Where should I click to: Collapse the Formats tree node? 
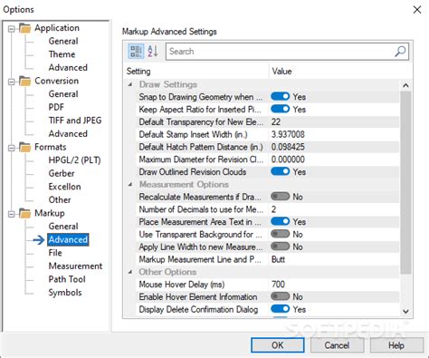[11, 148]
